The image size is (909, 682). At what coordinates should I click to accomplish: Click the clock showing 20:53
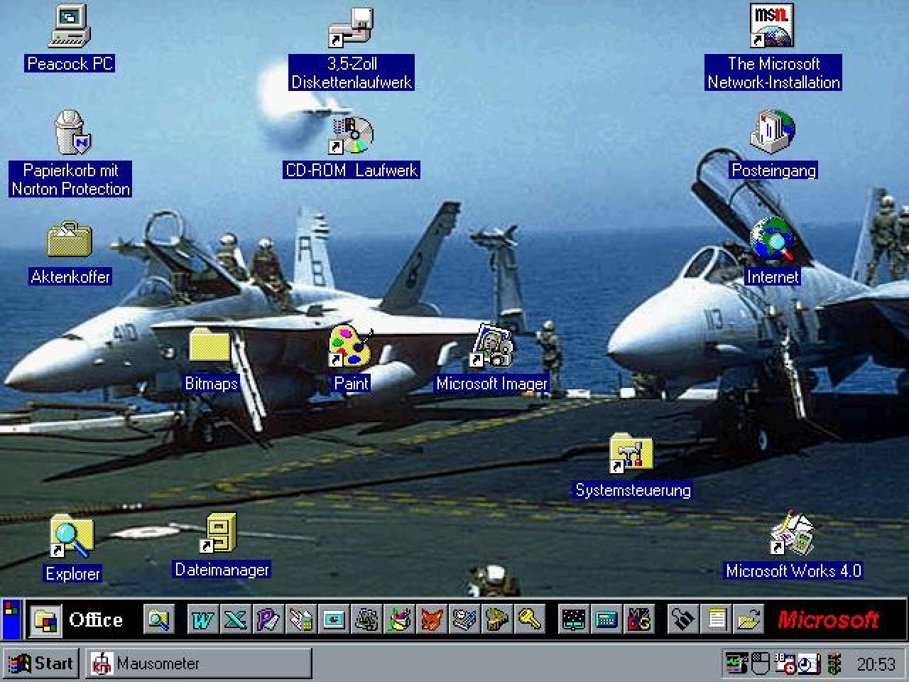pos(876,664)
